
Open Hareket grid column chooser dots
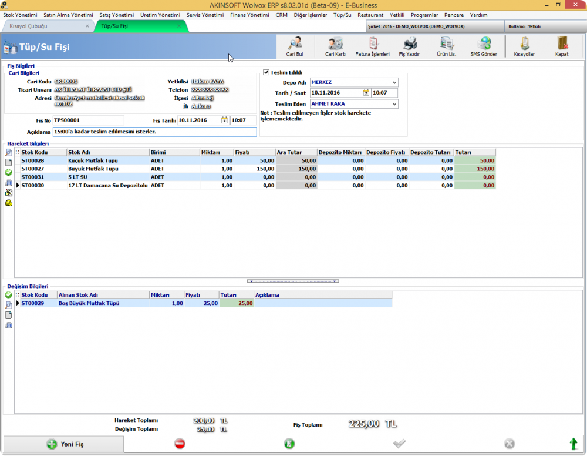(17, 152)
